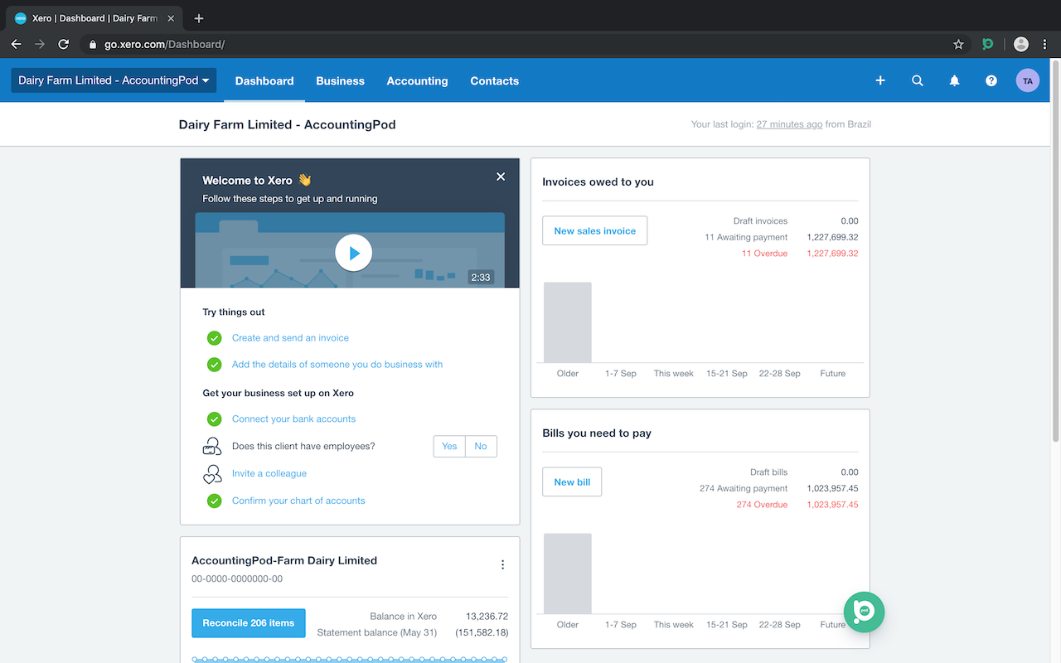Close the Welcome to Xero panel
The image size is (1061, 663).
click(501, 177)
